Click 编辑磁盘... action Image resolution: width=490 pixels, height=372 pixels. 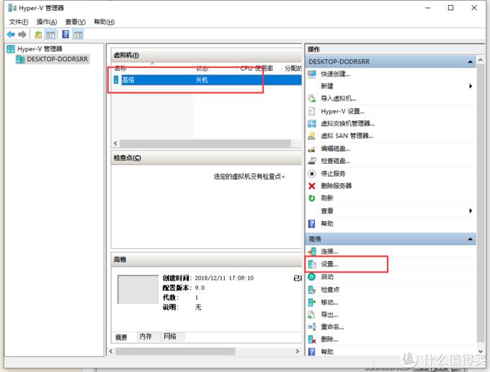[335, 149]
